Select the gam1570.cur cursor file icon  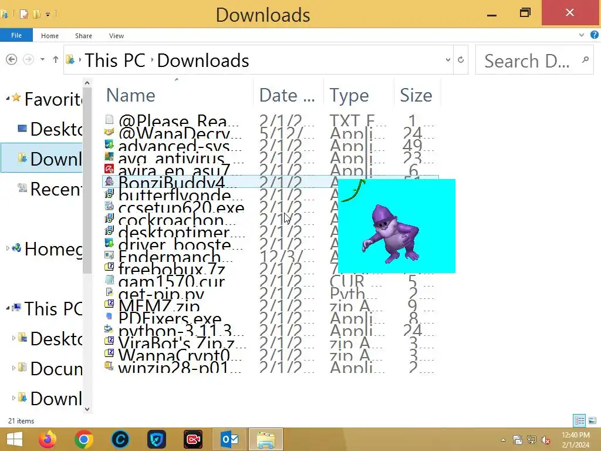[109, 280]
